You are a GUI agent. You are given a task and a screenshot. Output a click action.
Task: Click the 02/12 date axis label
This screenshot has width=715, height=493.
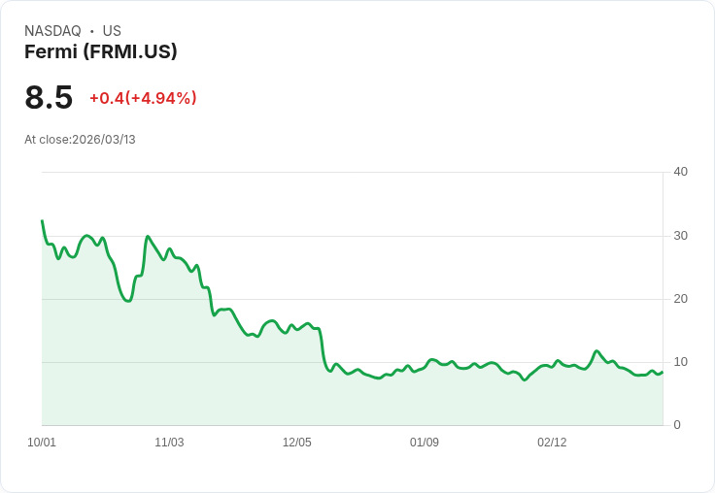click(552, 443)
